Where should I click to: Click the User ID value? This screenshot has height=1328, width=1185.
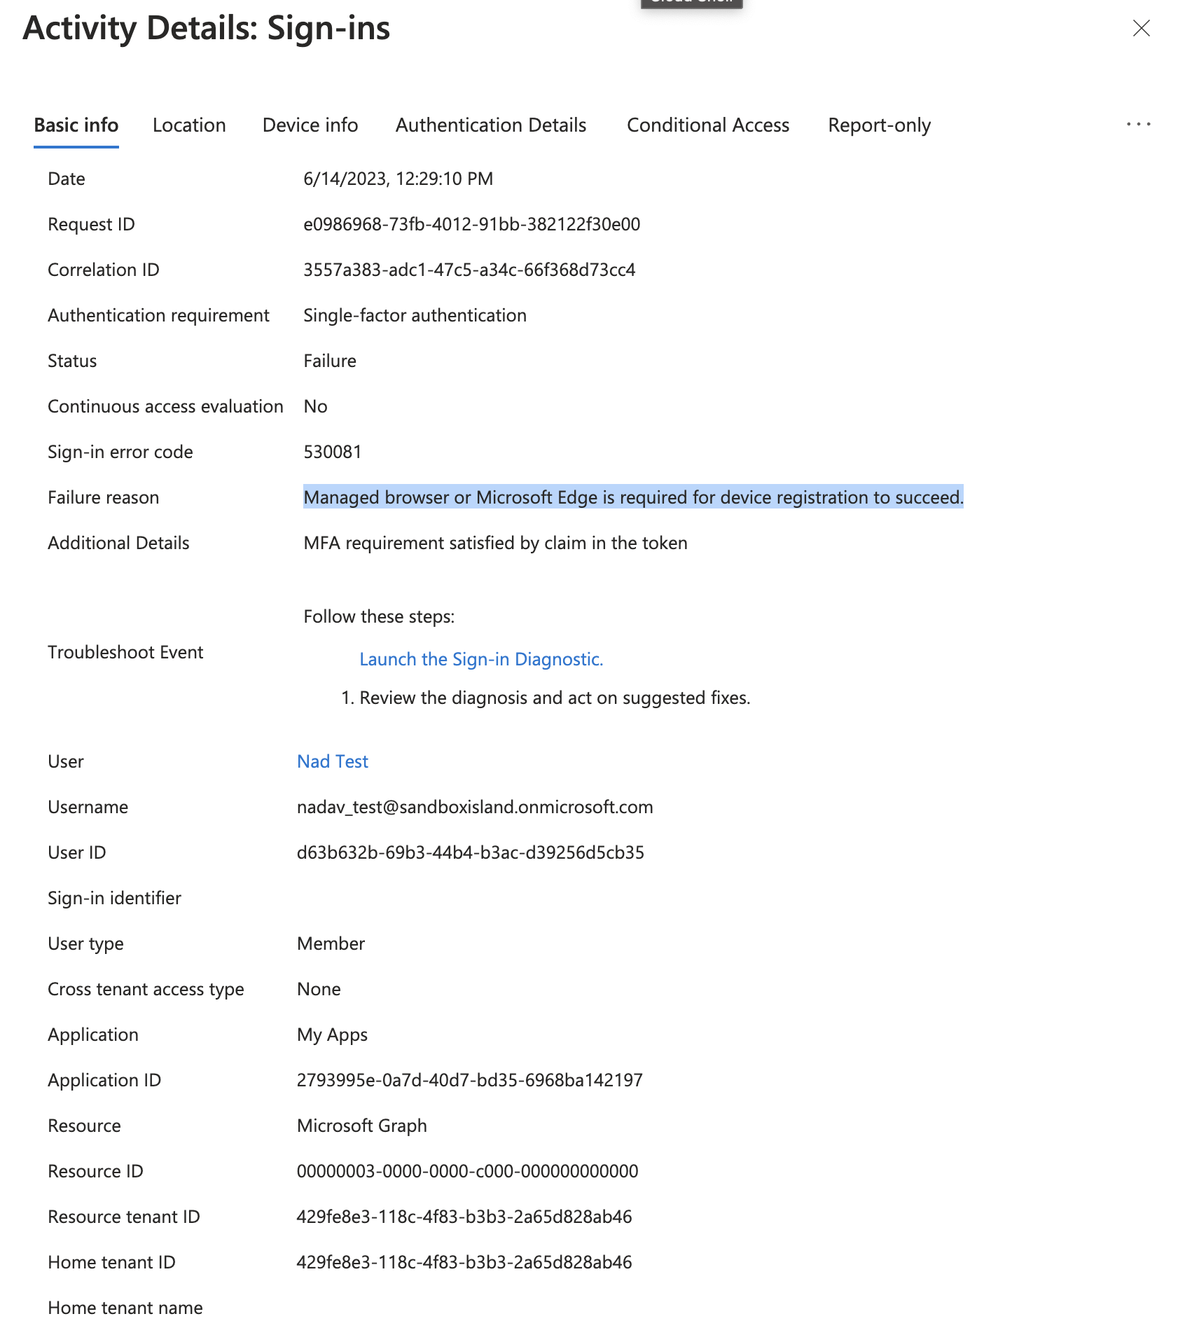coord(471,852)
